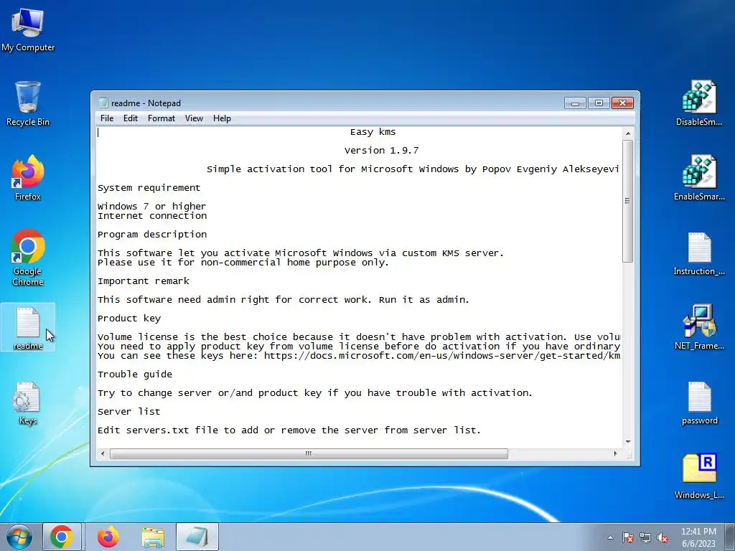Select the Google Chrome desktop shortcut
This screenshot has height=551, width=735.
click(28, 258)
